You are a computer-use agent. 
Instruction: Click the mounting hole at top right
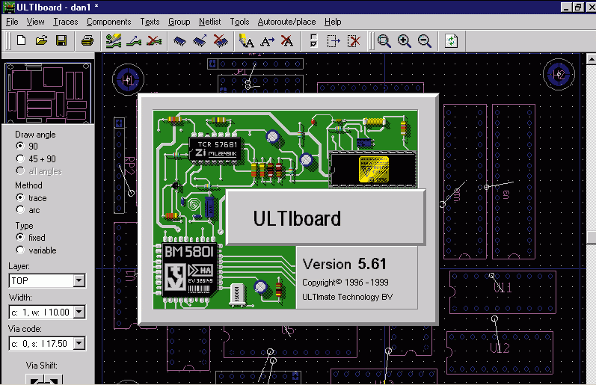pyautogui.click(x=559, y=75)
